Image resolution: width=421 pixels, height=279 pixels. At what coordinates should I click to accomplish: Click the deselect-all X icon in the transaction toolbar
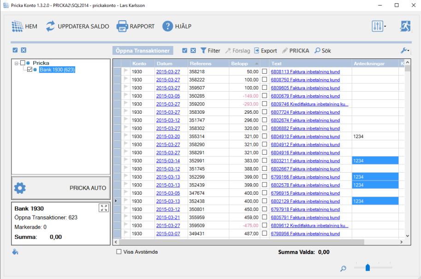(193, 50)
